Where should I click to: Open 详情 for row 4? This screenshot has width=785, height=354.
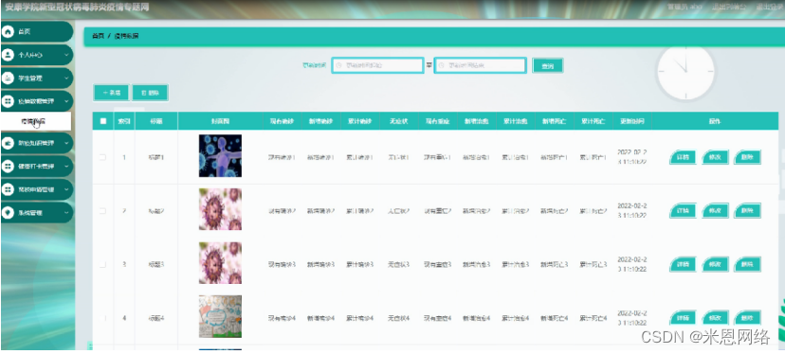[683, 318]
